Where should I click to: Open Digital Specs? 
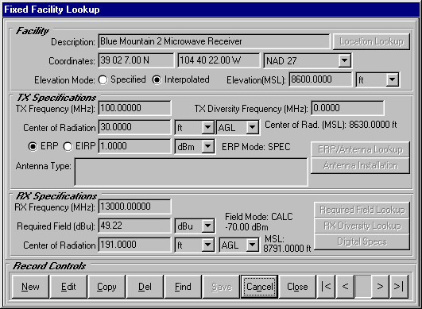pos(362,241)
